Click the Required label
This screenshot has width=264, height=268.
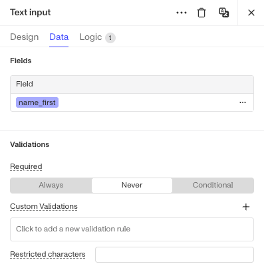(26, 166)
